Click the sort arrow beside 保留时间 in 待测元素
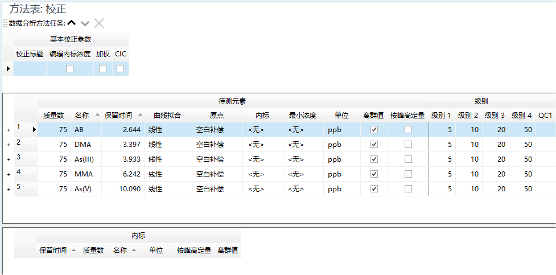The image size is (556, 275). [140, 116]
